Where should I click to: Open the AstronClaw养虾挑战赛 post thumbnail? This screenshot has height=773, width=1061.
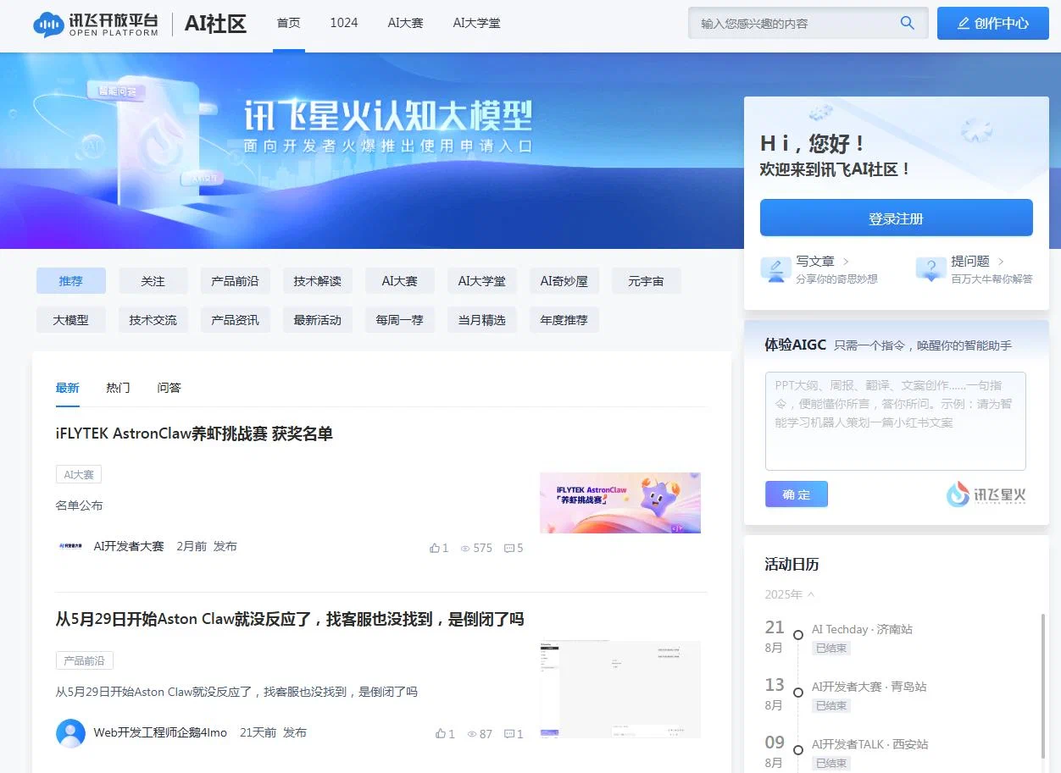coord(620,503)
